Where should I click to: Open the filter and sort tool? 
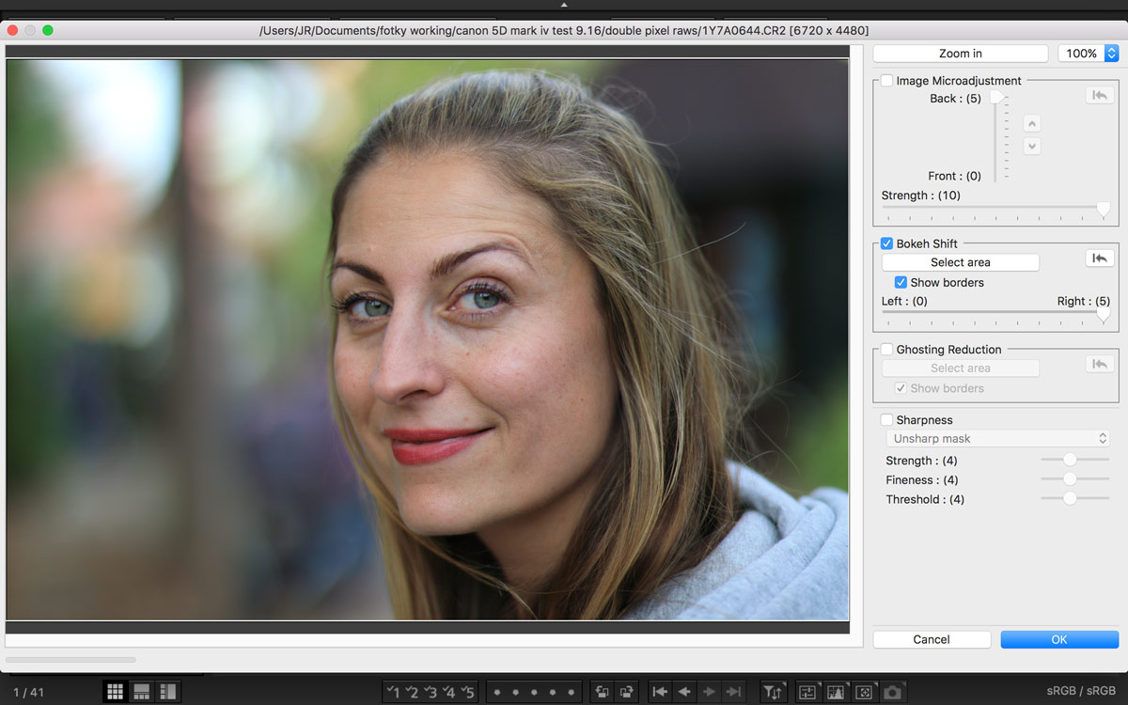[772, 692]
